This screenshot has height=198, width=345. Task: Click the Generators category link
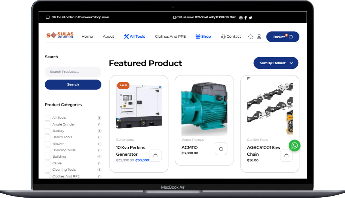[125, 140]
